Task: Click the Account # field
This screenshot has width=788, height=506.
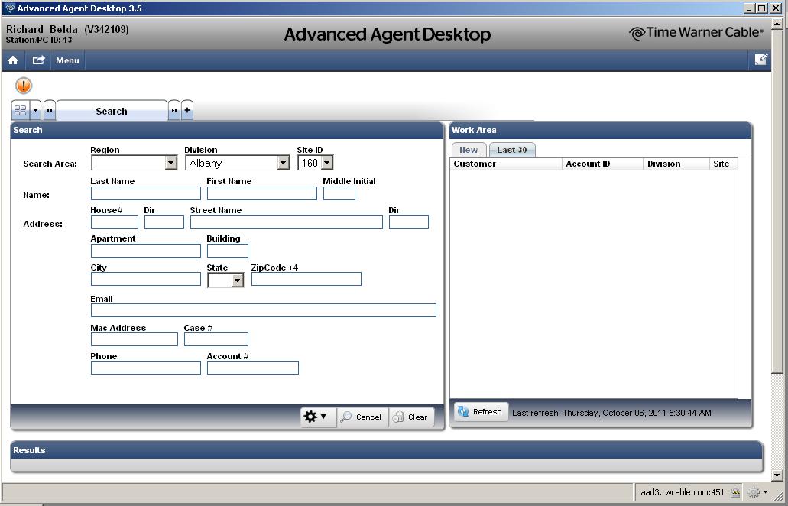Action: point(253,368)
